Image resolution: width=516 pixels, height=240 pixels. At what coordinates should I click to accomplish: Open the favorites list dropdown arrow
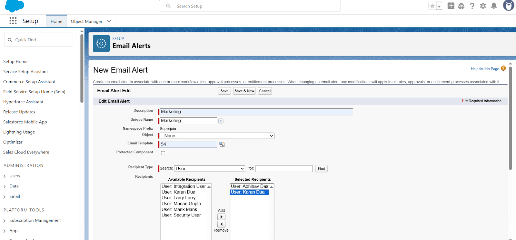pos(439,6)
